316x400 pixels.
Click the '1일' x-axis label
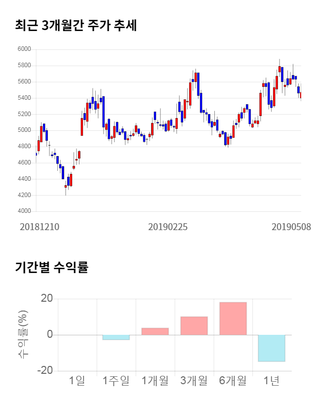pyautogui.click(x=77, y=381)
